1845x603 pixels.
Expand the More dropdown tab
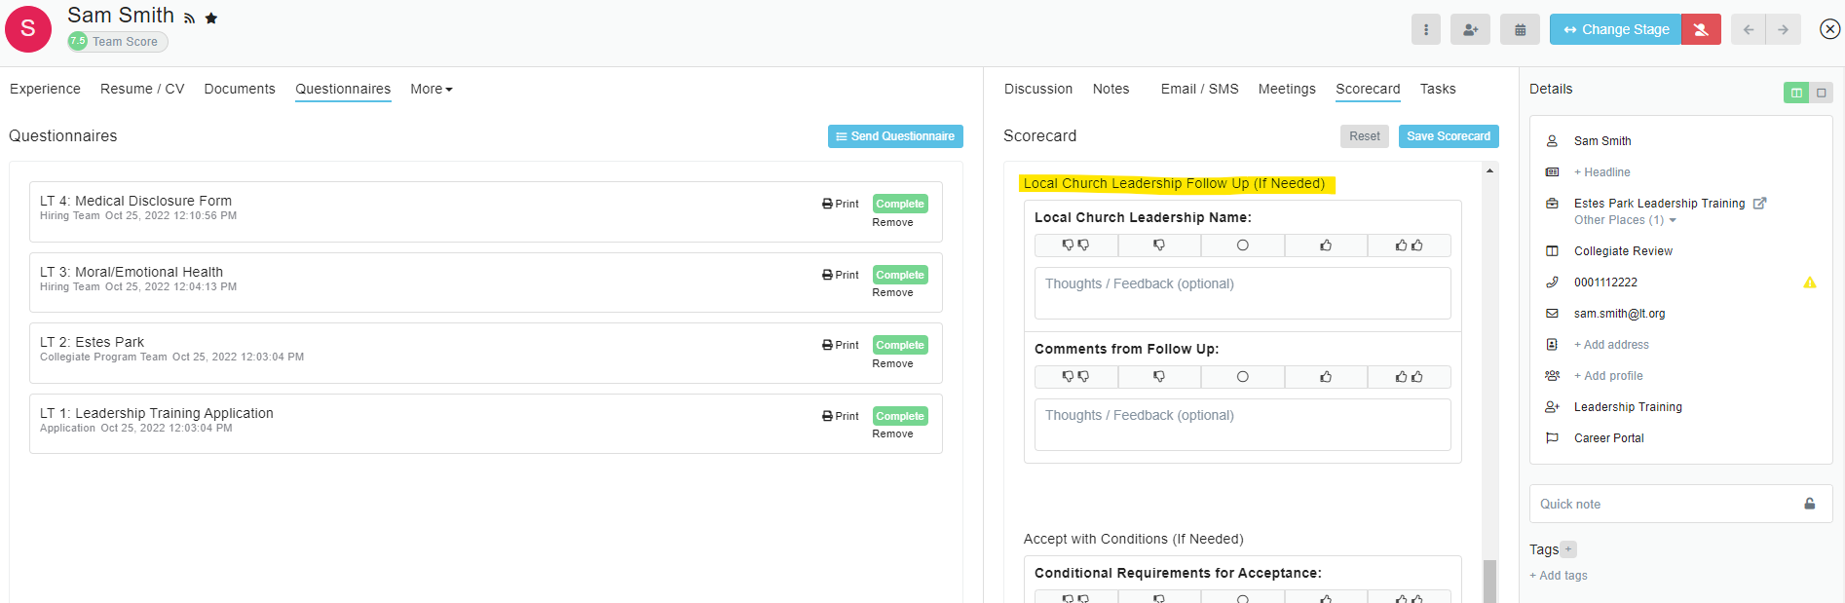point(431,89)
